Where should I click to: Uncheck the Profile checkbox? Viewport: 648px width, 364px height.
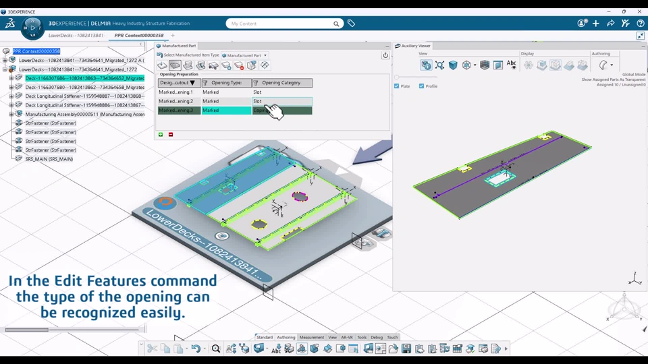click(x=421, y=86)
